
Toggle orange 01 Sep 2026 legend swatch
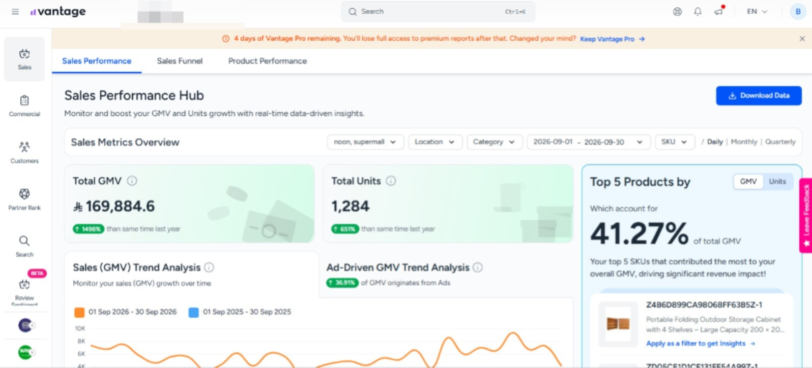79,312
